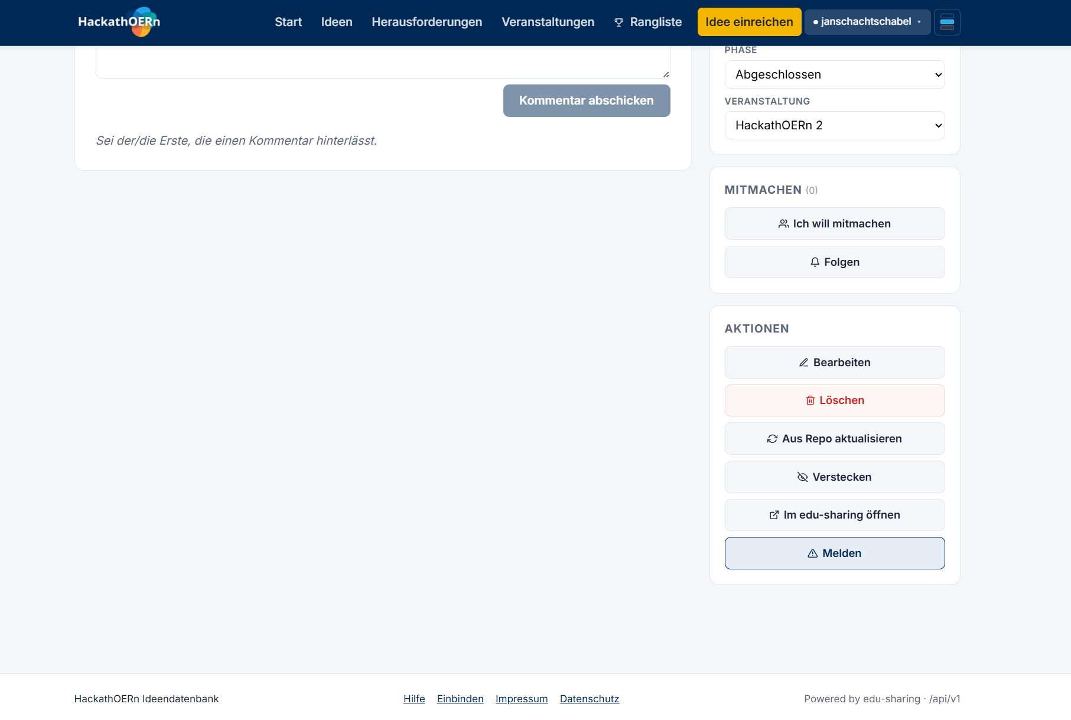Open the Veranstaltungen navigation item
The height and width of the screenshot is (720, 1071).
(x=548, y=22)
